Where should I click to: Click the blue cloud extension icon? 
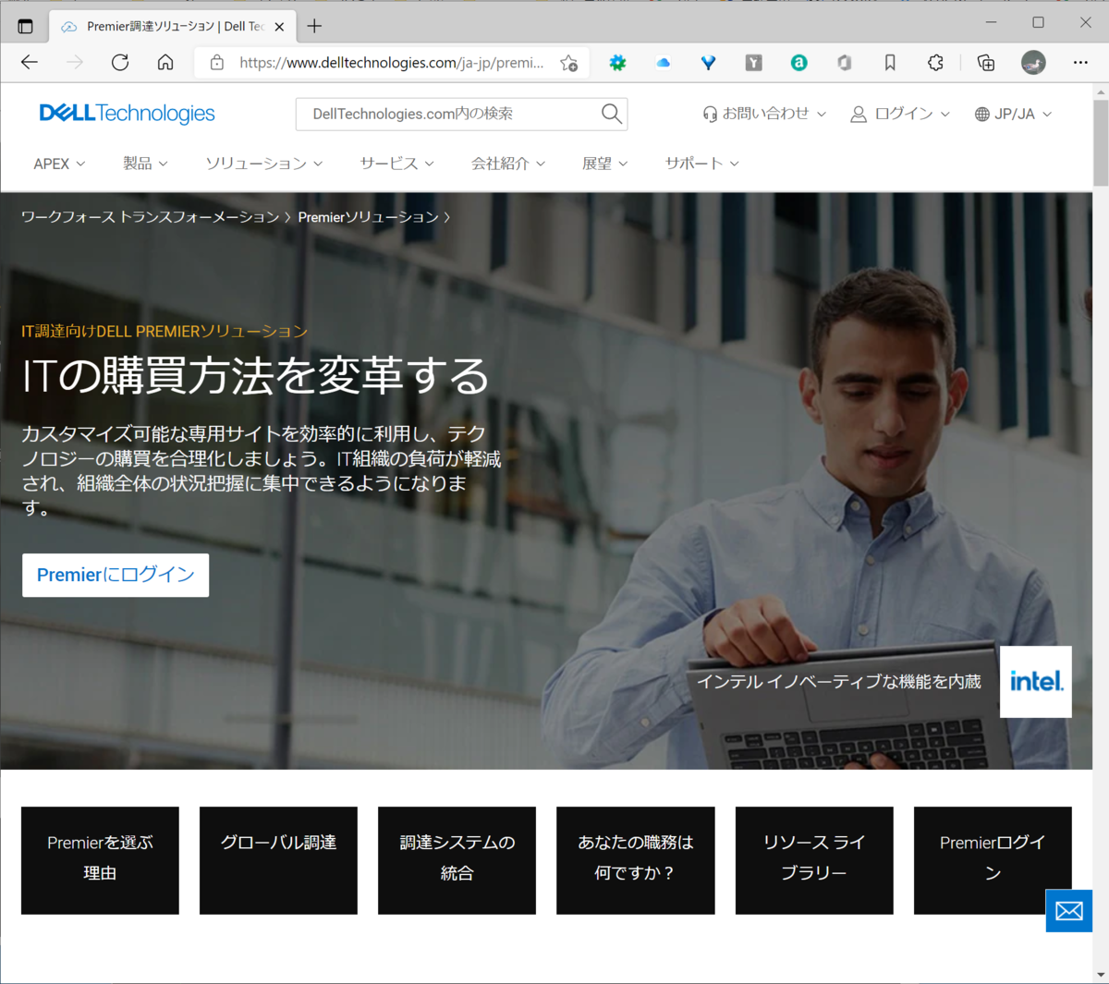tap(663, 63)
